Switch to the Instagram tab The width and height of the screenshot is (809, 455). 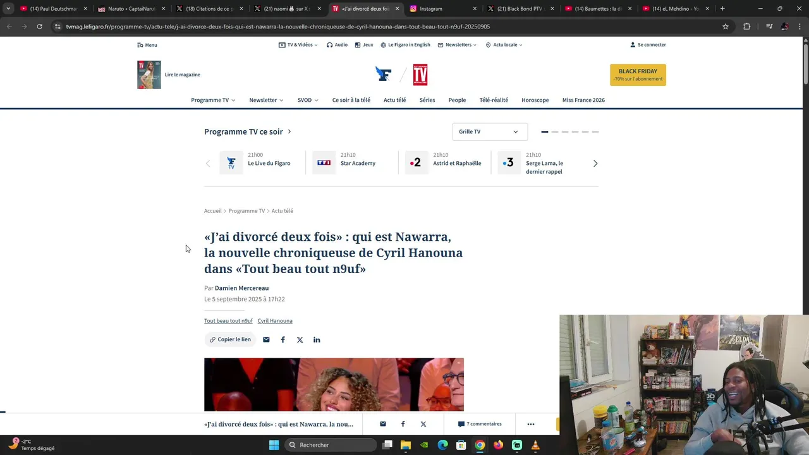click(442, 9)
